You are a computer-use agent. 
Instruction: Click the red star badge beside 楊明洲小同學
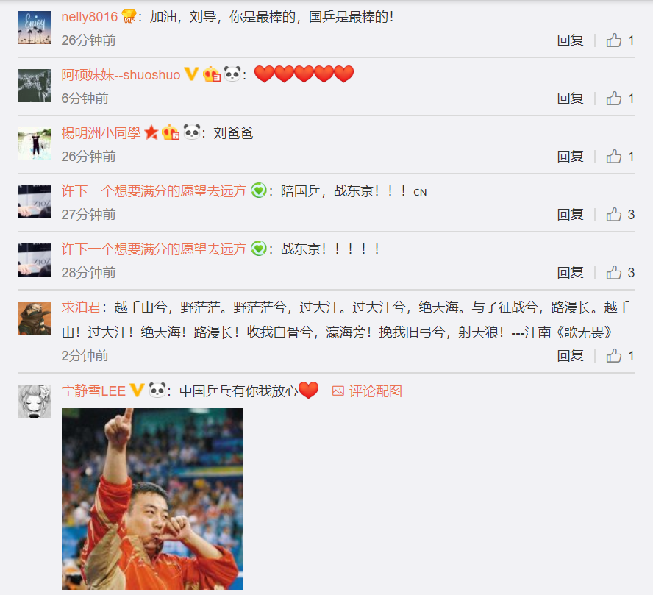151,133
